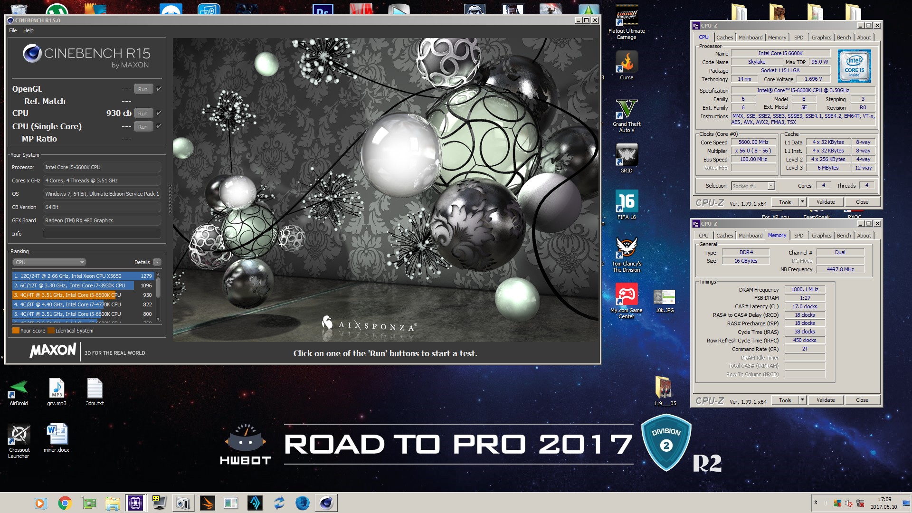The width and height of the screenshot is (912, 513).
Task: Switch to SPD tab in upper CPU-Z
Action: click(x=799, y=38)
